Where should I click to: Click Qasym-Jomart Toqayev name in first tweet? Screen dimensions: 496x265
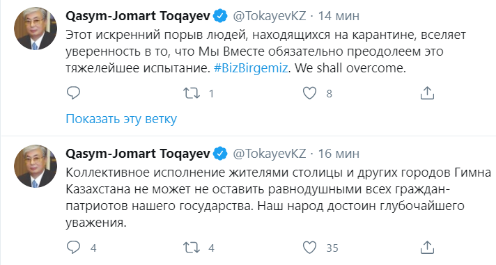[x=138, y=16]
